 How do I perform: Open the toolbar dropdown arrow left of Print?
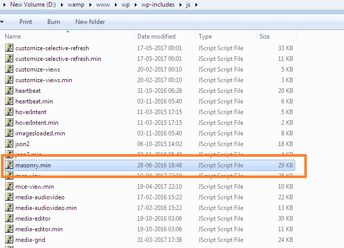(x=2, y=22)
